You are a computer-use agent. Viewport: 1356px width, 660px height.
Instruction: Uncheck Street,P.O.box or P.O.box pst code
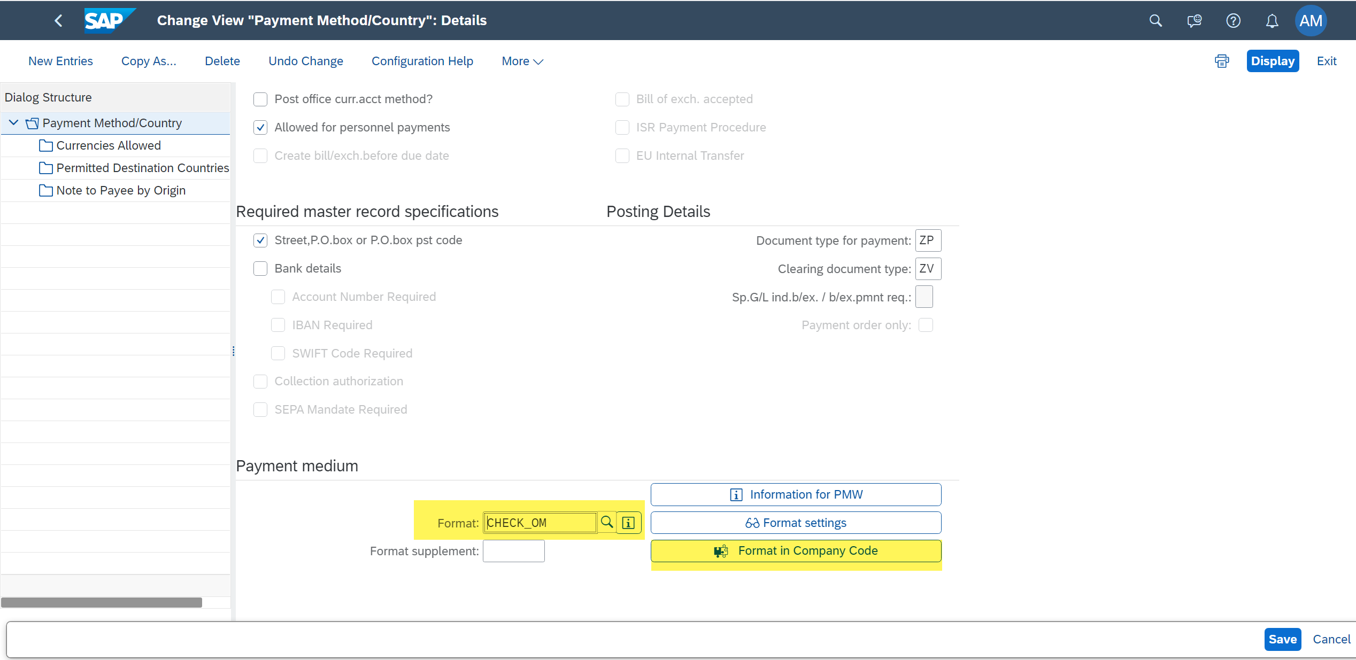[x=260, y=240]
